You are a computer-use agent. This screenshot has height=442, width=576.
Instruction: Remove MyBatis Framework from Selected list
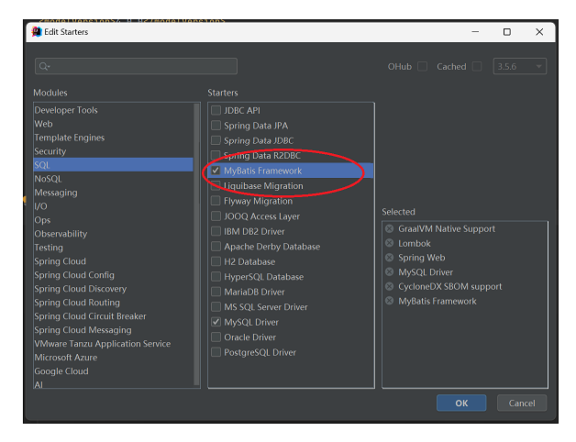coord(390,301)
